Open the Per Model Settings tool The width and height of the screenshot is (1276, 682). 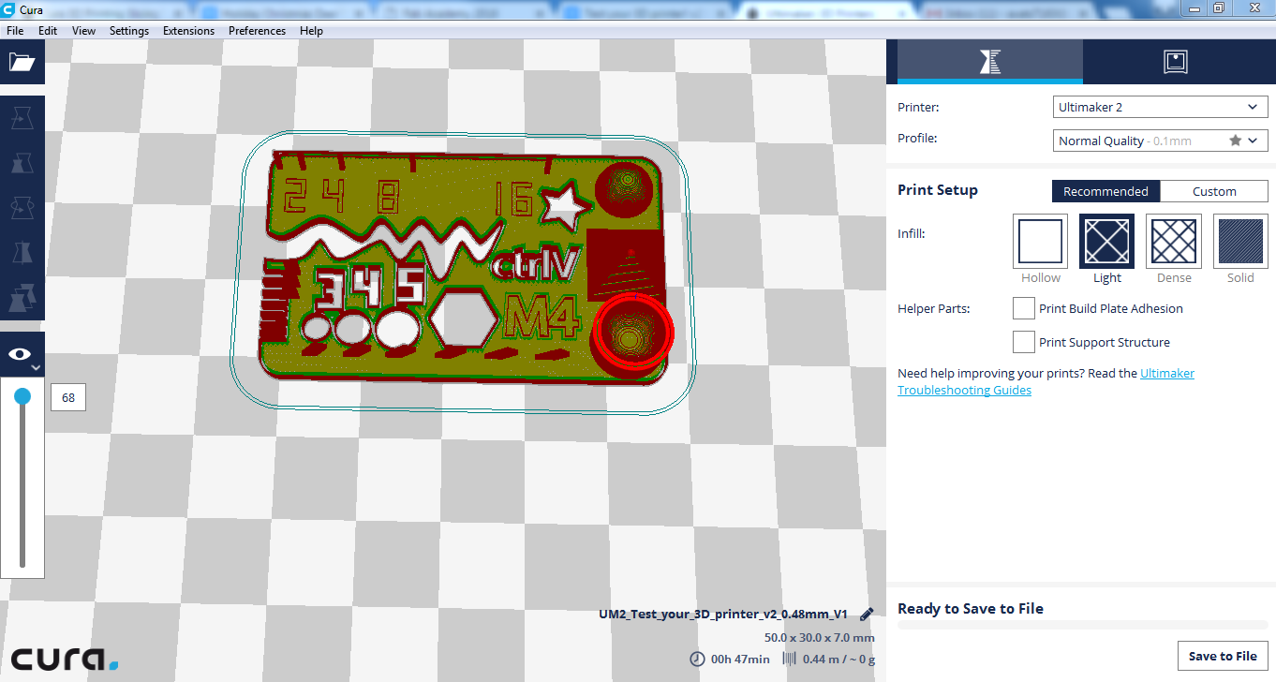coord(22,298)
